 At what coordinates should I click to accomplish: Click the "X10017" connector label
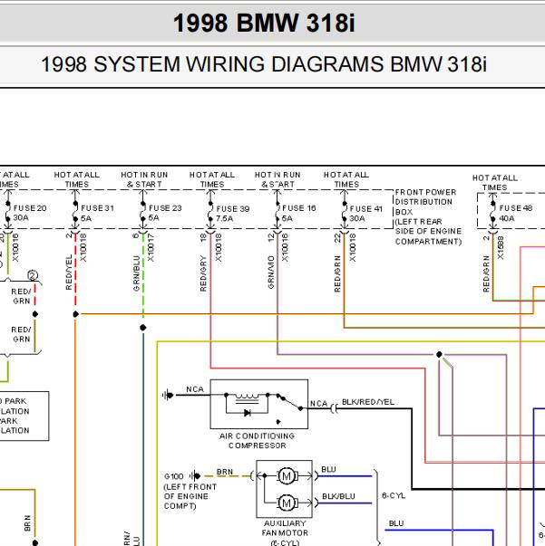[151, 247]
